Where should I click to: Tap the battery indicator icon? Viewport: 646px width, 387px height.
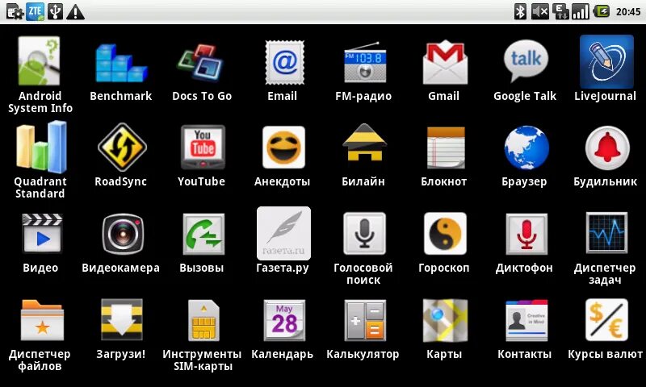[x=602, y=11]
